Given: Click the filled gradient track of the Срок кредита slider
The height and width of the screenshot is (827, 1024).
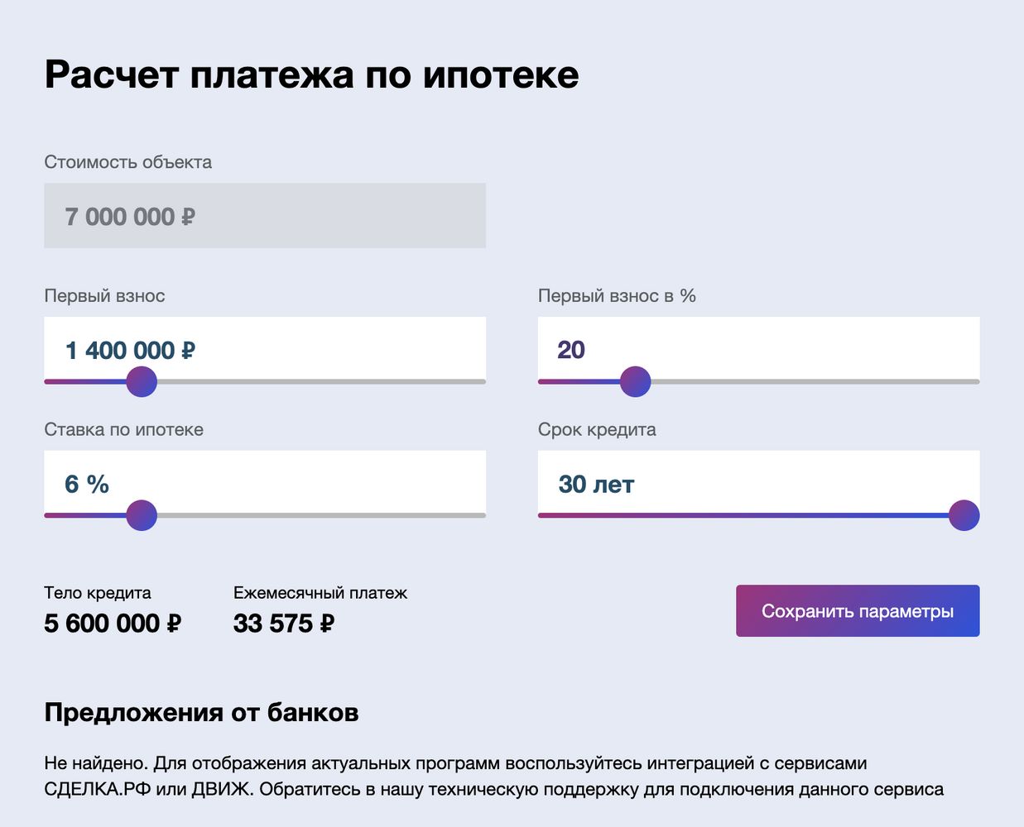Looking at the screenshot, I should pos(743,515).
